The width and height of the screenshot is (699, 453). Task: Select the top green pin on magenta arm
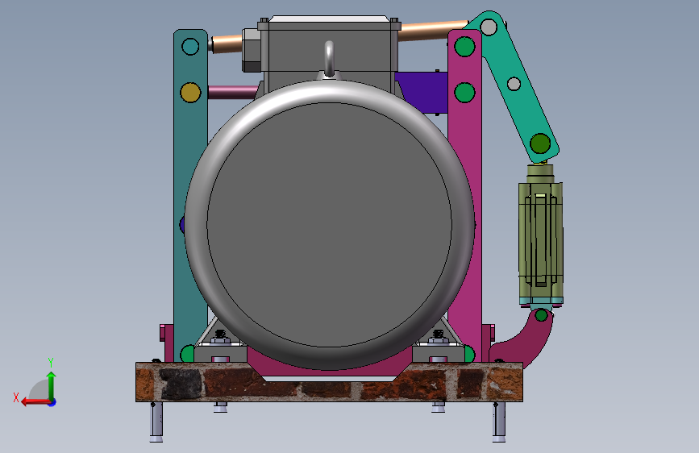464,47
